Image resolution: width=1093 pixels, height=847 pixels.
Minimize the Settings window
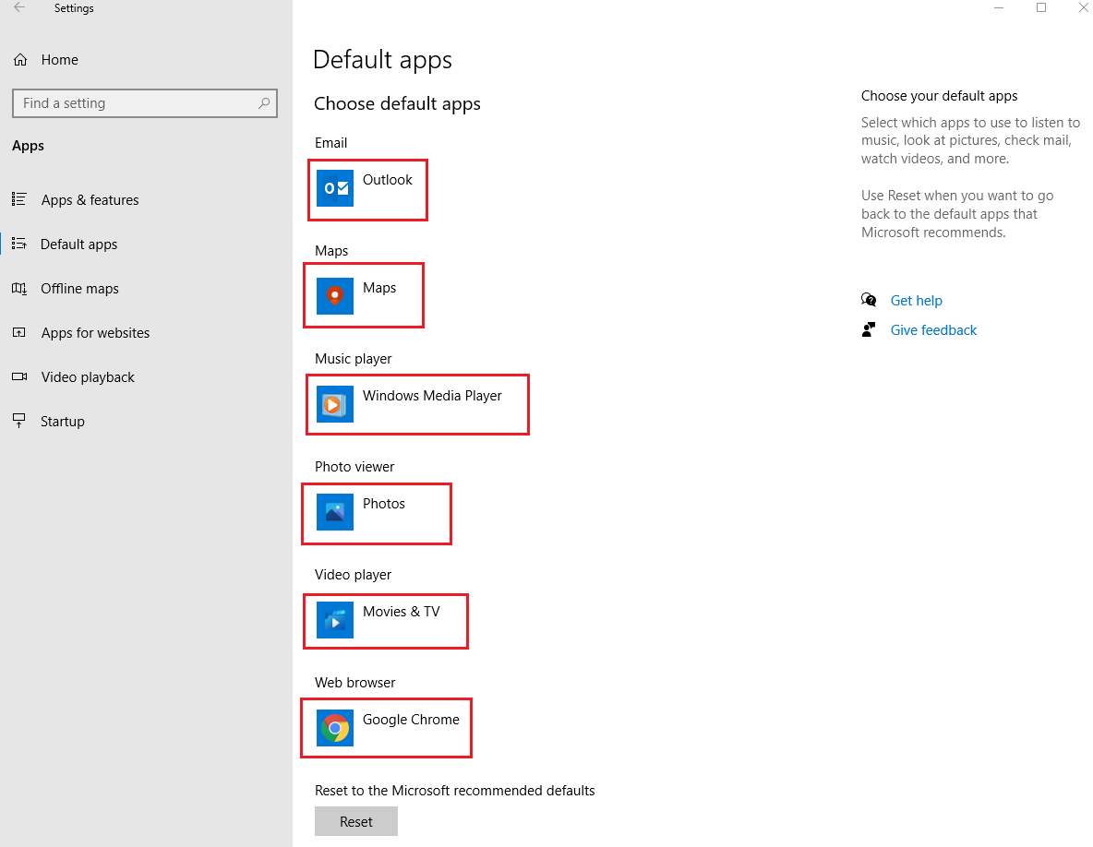coord(999,7)
